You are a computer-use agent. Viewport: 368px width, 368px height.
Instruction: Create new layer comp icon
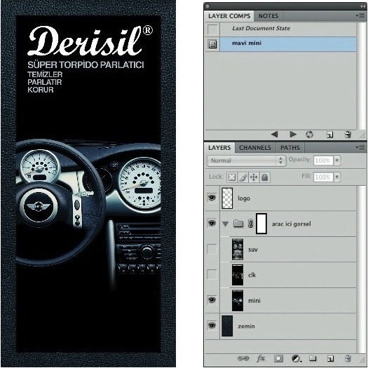(329, 135)
